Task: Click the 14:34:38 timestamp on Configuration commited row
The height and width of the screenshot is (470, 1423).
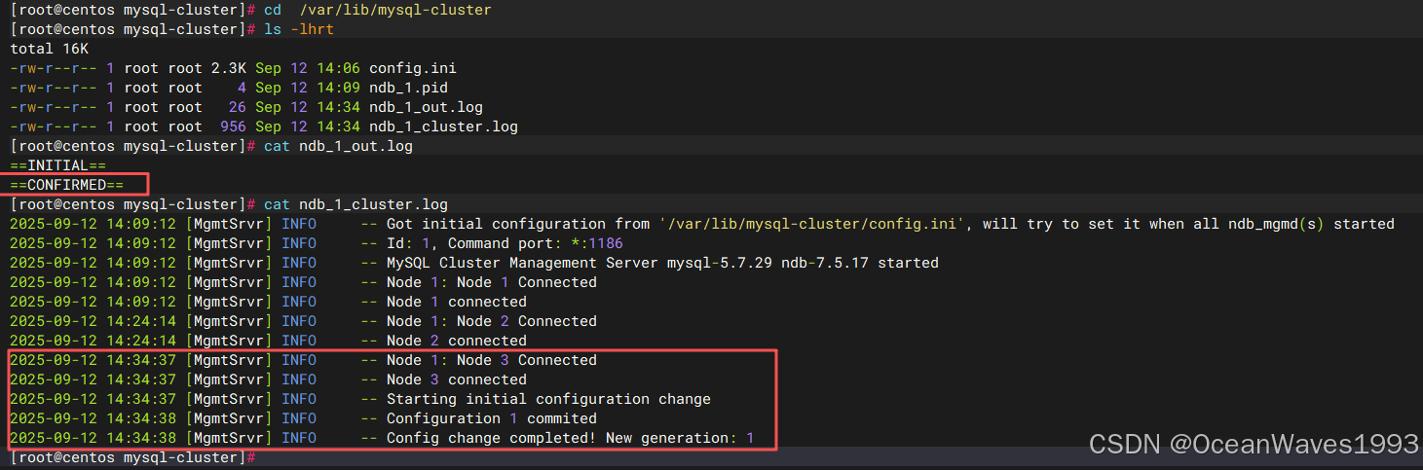Action: (x=141, y=418)
